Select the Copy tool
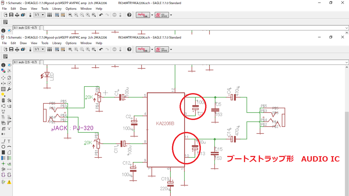The image size is (349, 196). pyautogui.click(x=9, y=78)
